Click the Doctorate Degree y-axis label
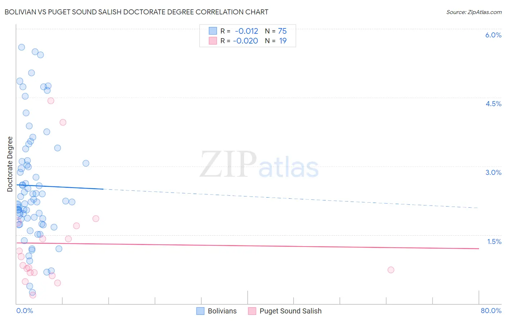Viewport: 506px width, 321px height. pos(10,164)
